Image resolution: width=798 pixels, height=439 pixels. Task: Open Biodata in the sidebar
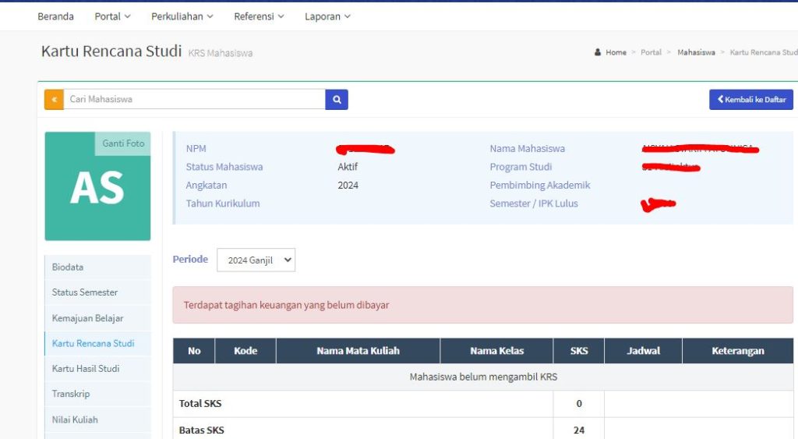68,267
